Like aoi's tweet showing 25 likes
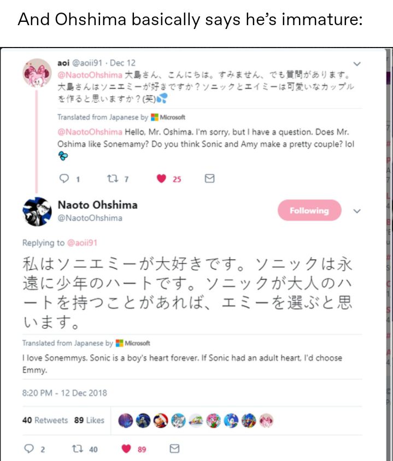This screenshot has width=393, height=461. pyautogui.click(x=161, y=179)
